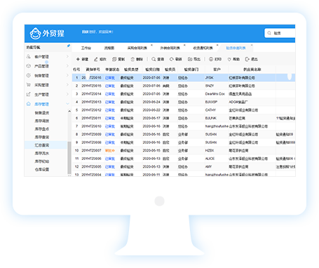This screenshot has height=268, width=319.
Task: Click the sidebar submenu vertical scrollbar
Action: (x=69, y=158)
